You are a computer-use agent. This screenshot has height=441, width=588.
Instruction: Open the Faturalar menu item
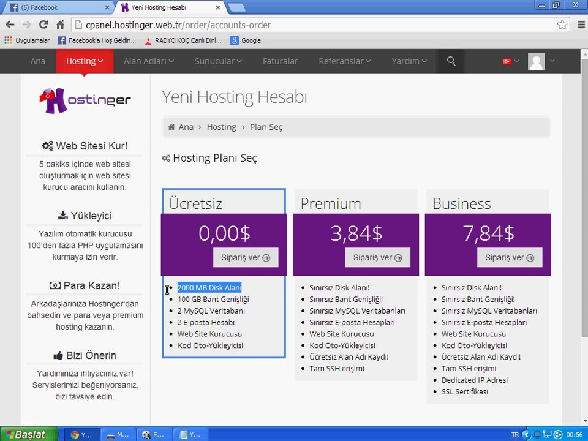(280, 61)
